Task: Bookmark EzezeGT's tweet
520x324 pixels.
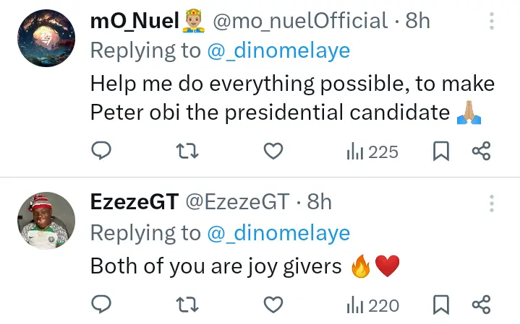Action: pos(441,306)
